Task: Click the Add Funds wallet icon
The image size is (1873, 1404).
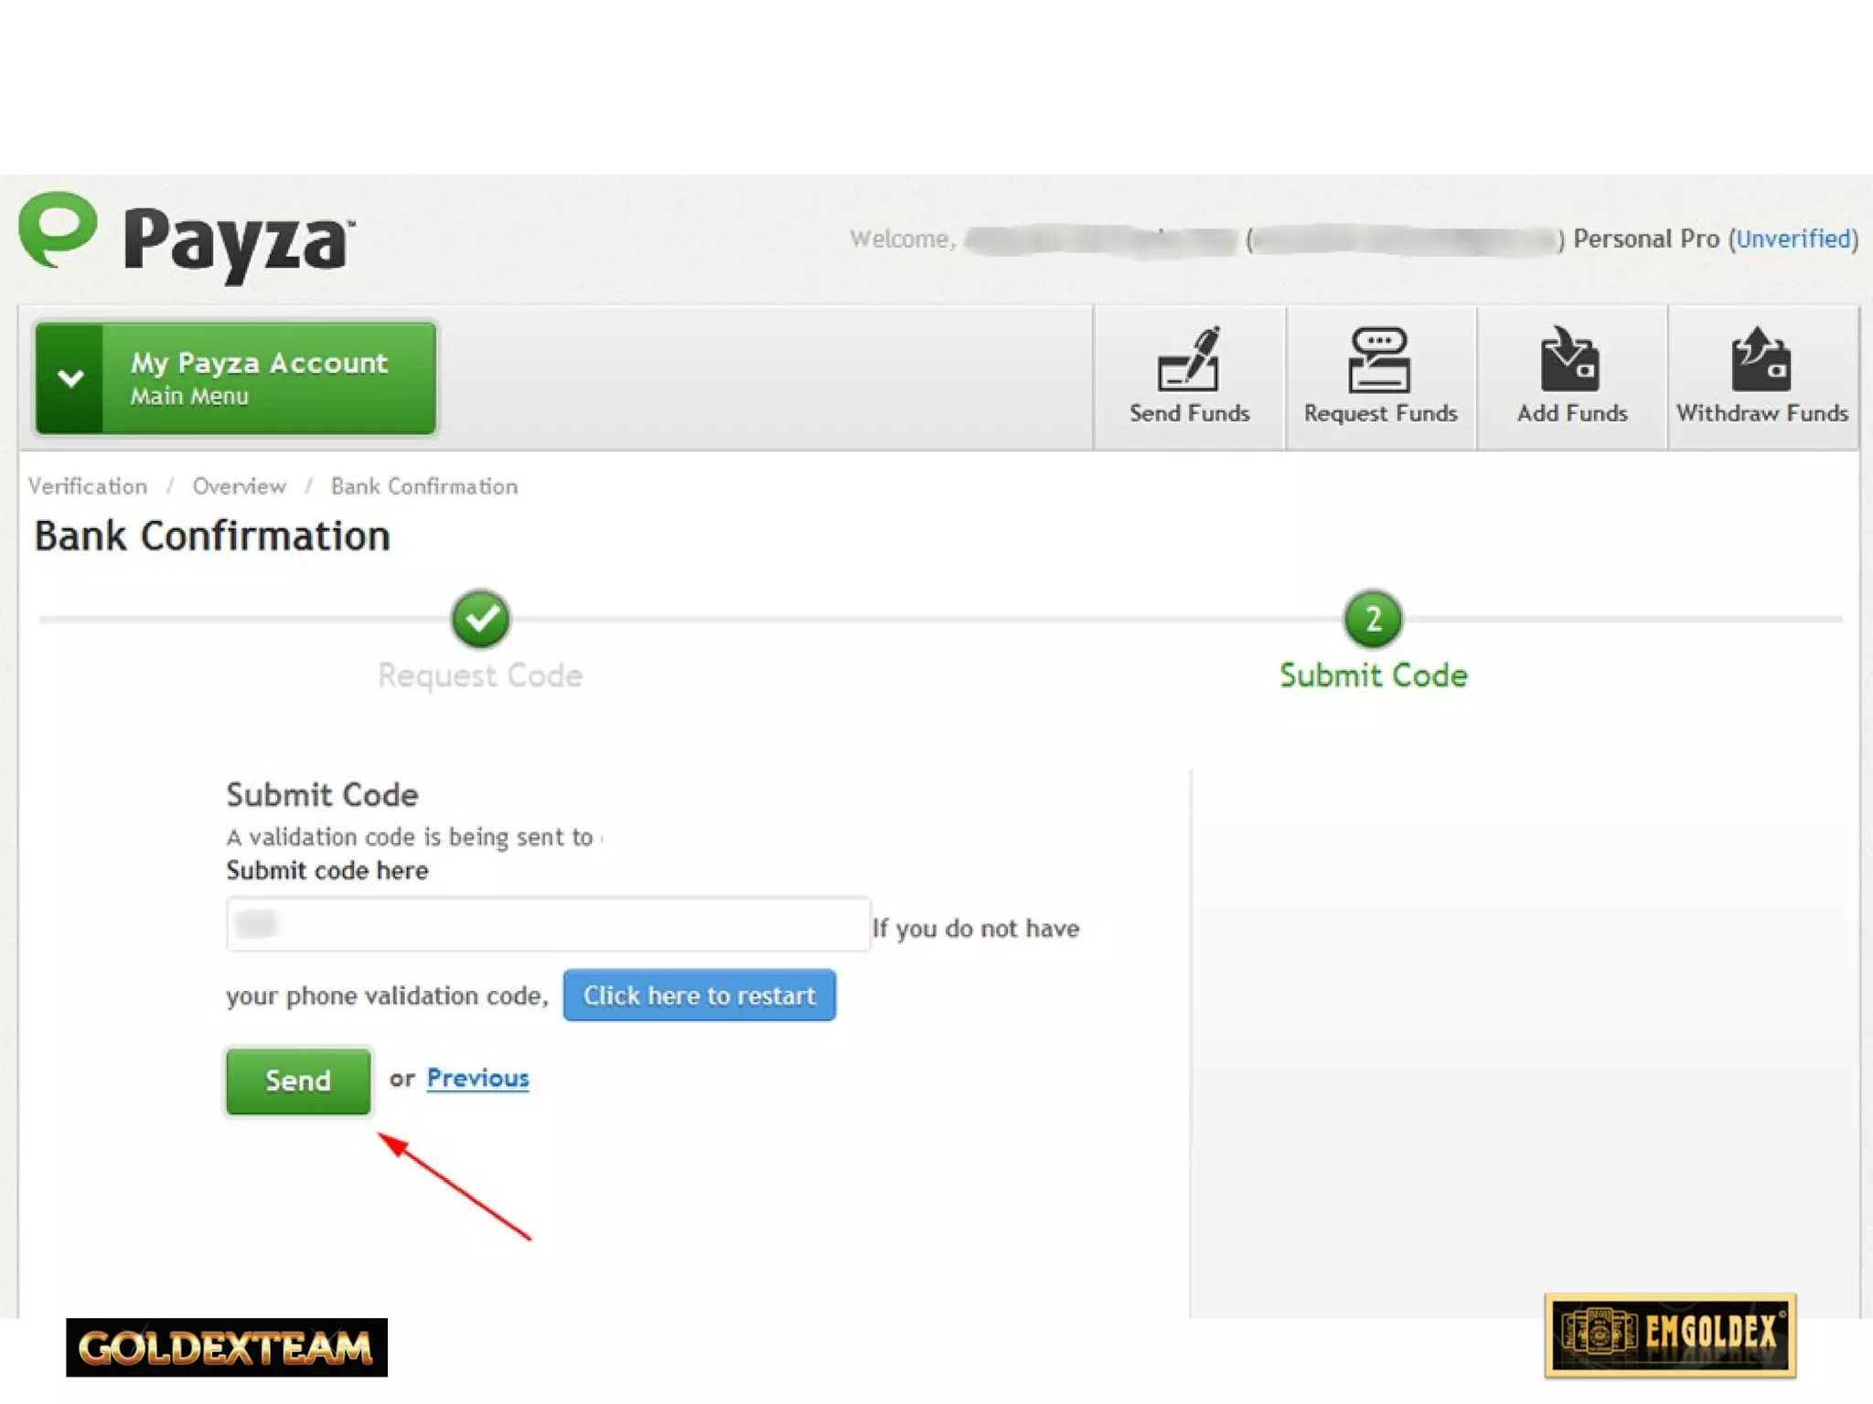Action: tap(1570, 358)
